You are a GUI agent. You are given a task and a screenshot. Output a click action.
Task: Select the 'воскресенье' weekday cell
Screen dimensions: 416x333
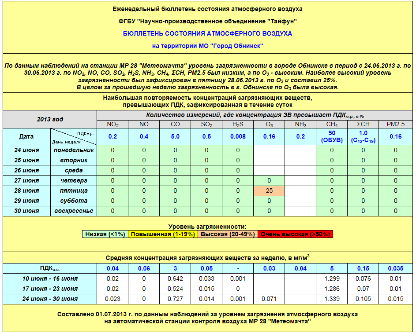click(x=74, y=211)
